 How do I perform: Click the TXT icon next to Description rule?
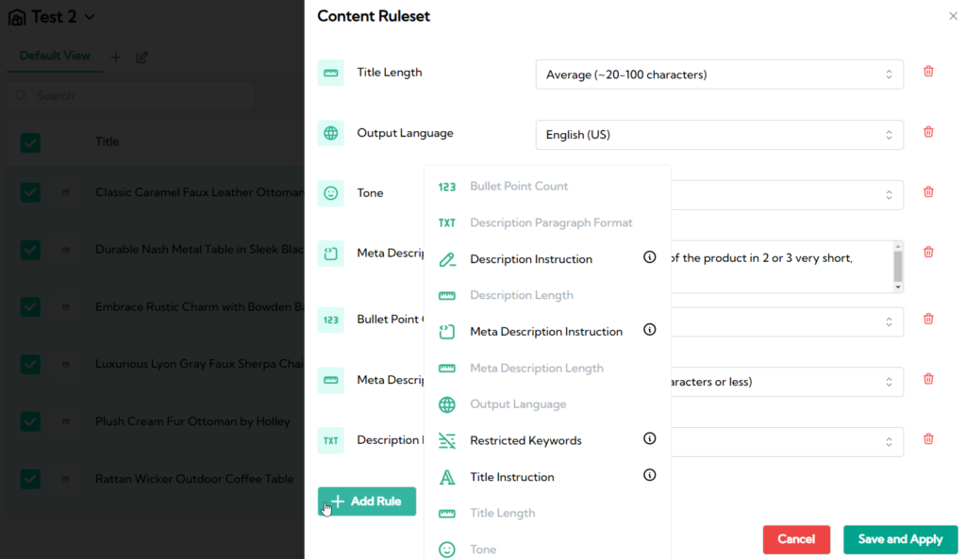tap(331, 440)
